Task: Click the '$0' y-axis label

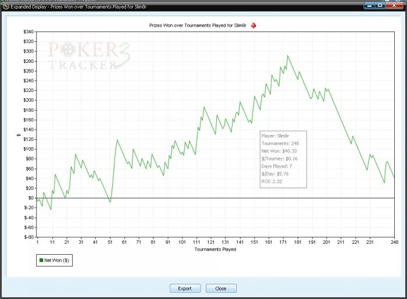Action: click(x=31, y=198)
